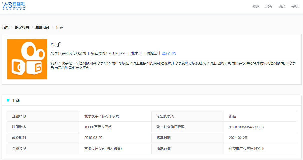Screen dimensions: 303x160
Task: Open the 查看官网 link
Action: click(169, 53)
